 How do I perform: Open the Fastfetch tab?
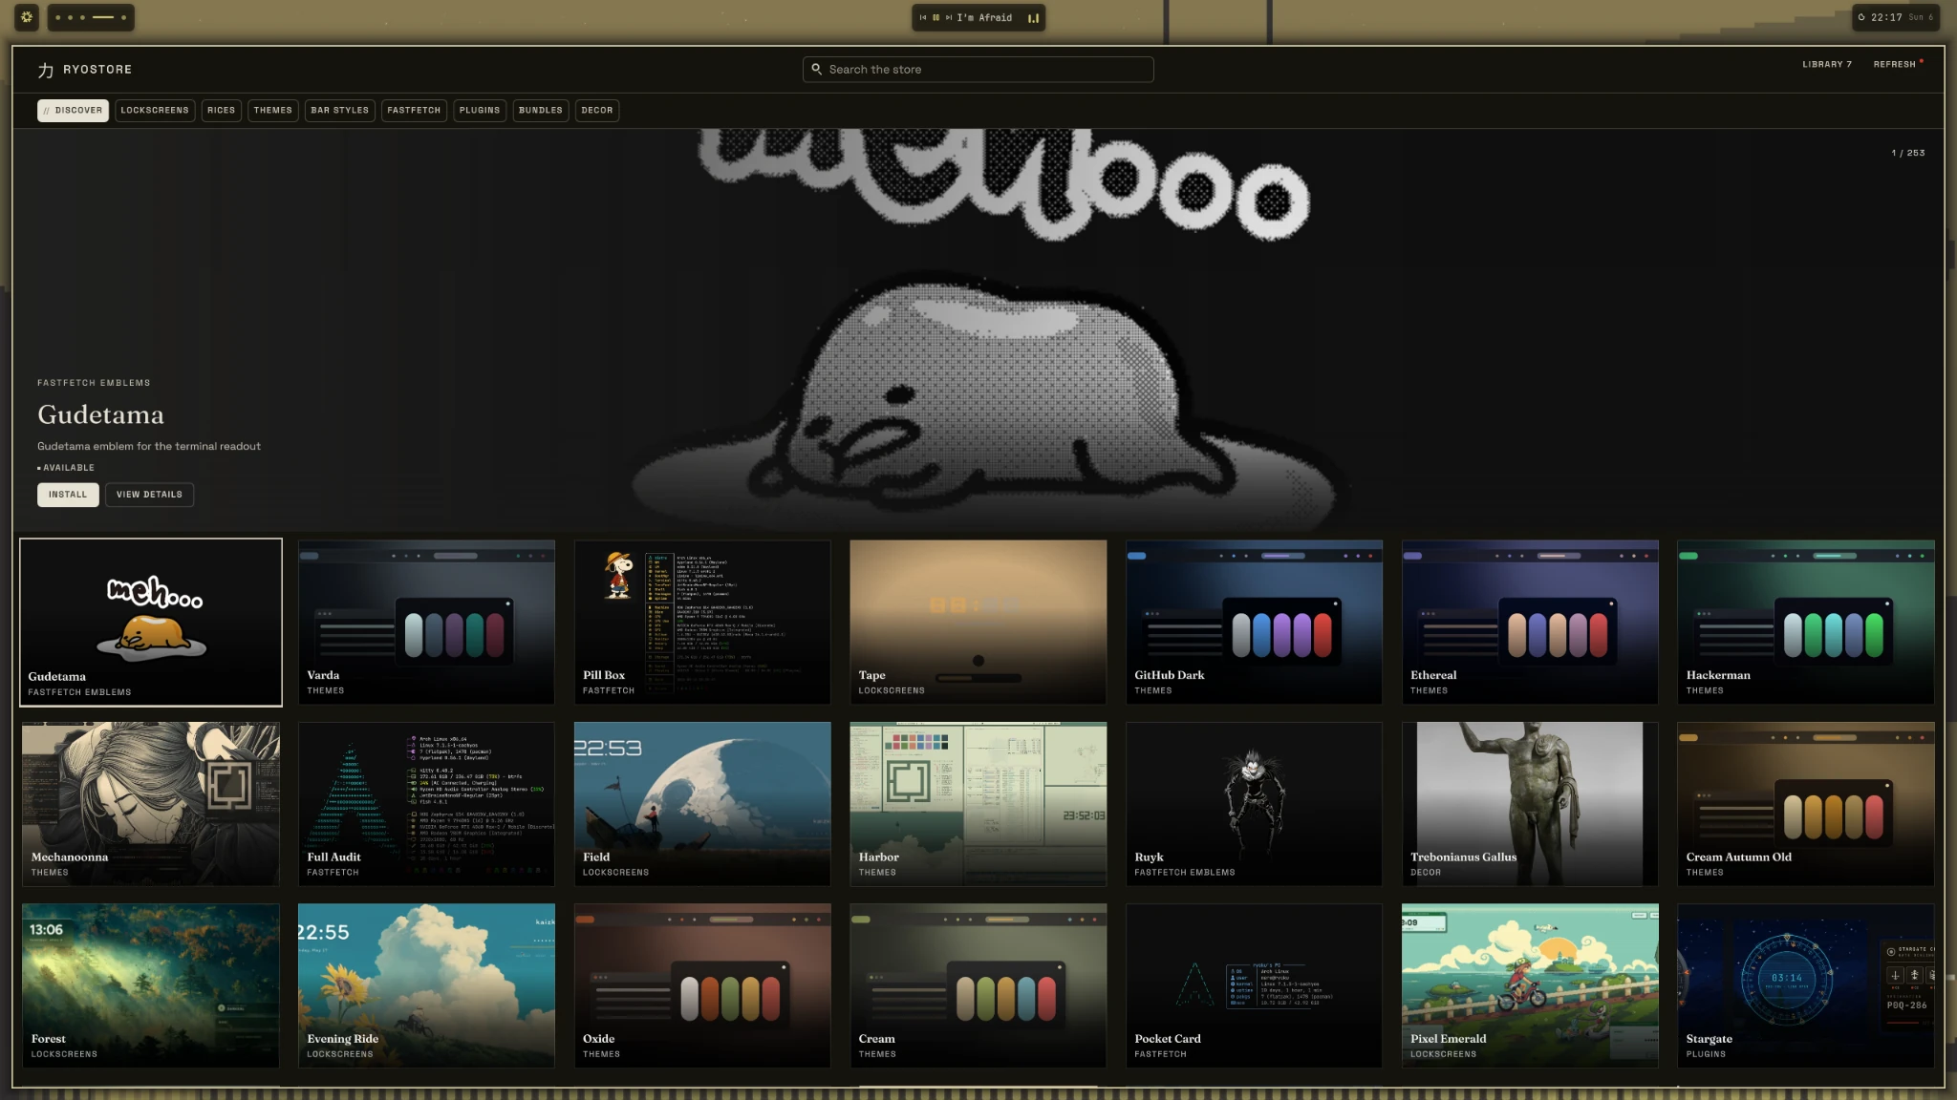tap(414, 110)
